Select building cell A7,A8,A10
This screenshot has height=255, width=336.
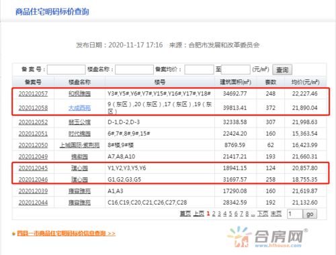[x=122, y=156]
